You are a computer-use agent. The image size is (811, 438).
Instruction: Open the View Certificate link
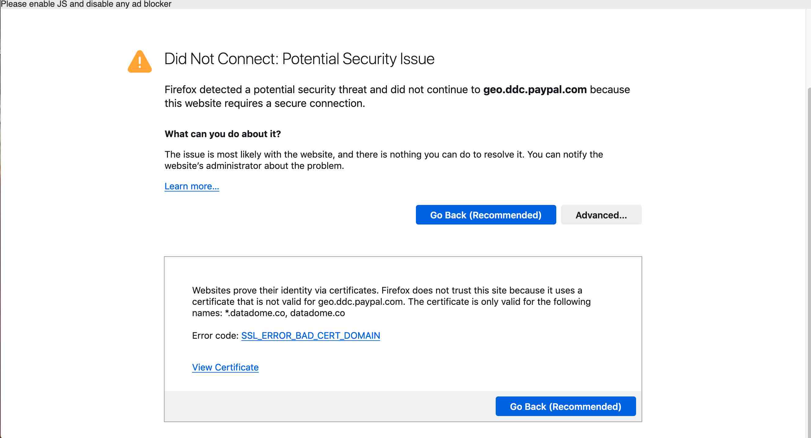point(225,367)
